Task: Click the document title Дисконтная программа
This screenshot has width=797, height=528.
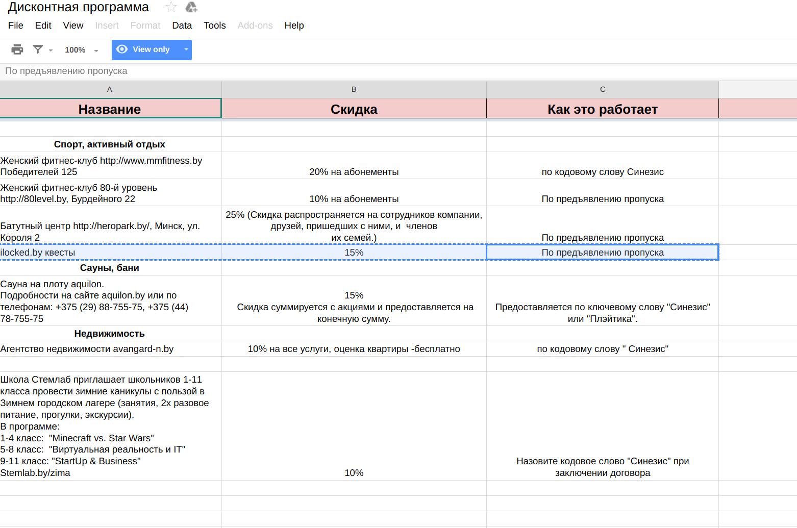Action: click(x=79, y=7)
